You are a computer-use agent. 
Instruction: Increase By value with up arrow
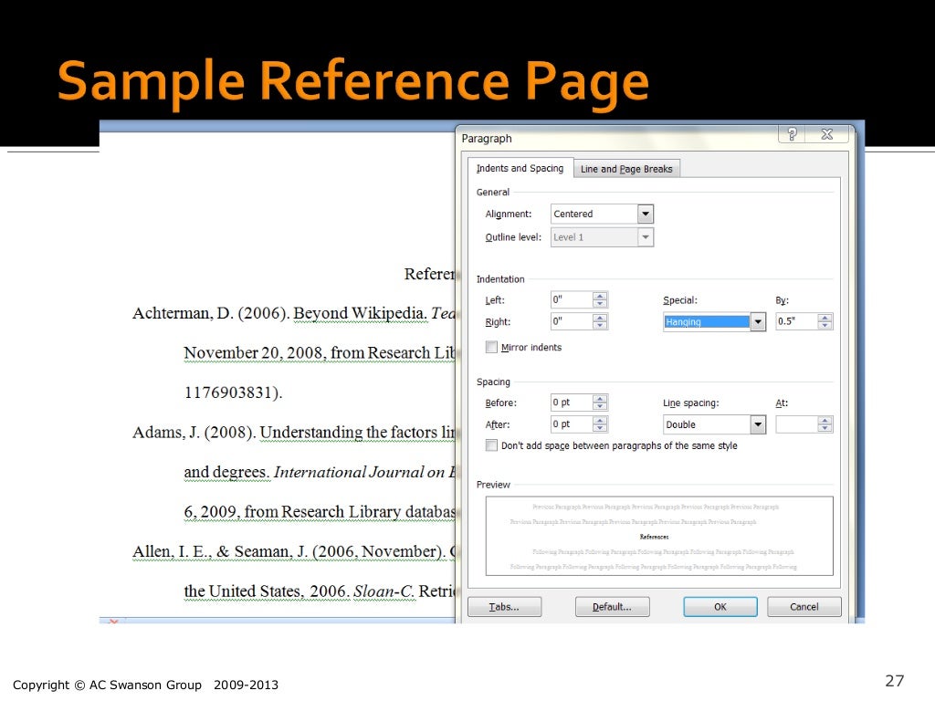825,317
